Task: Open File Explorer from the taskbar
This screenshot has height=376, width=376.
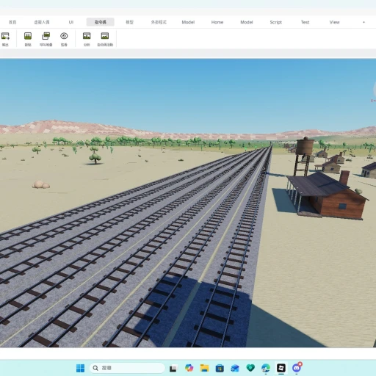Action: pyautogui.click(x=204, y=368)
